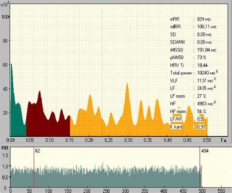Click the HF norm value "54 %"

tap(202, 111)
